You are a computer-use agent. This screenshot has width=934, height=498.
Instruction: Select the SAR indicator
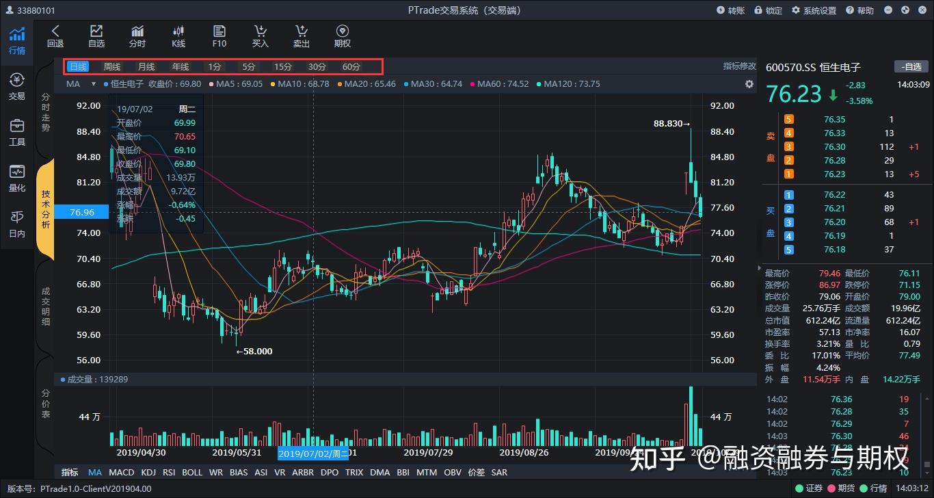tap(499, 472)
